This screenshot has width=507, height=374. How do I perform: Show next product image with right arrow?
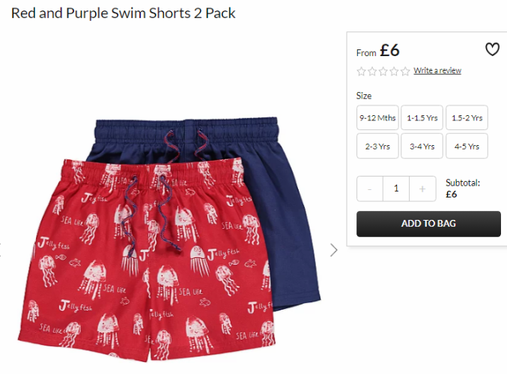334,250
